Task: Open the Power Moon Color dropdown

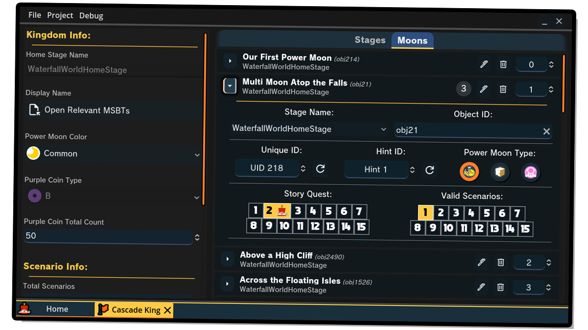Action: (113, 153)
